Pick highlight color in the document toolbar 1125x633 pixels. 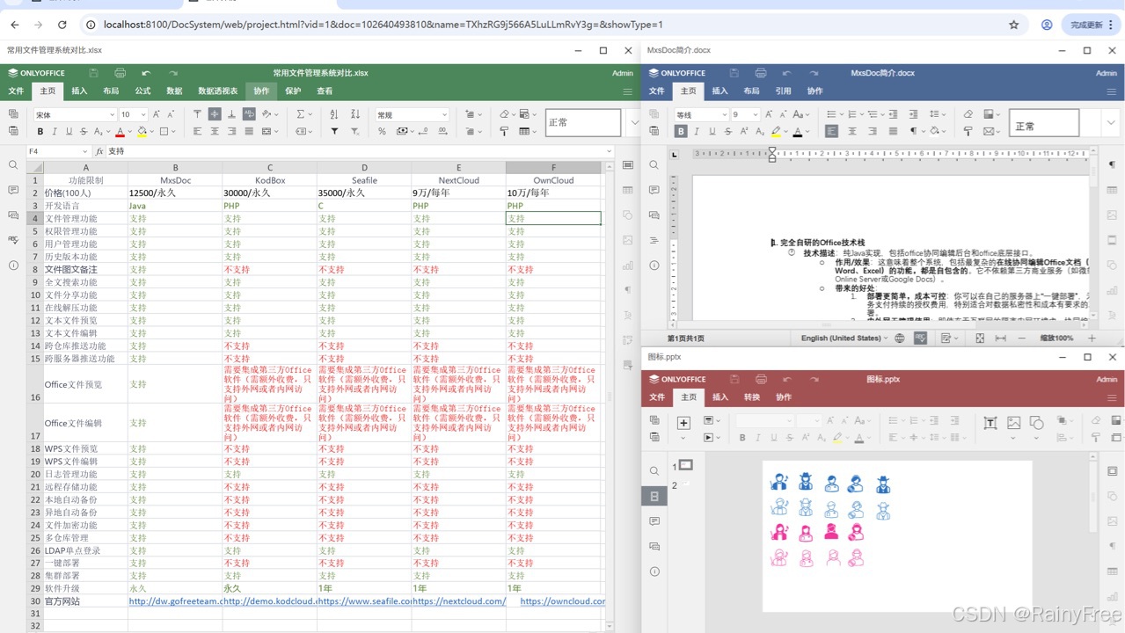[775, 131]
